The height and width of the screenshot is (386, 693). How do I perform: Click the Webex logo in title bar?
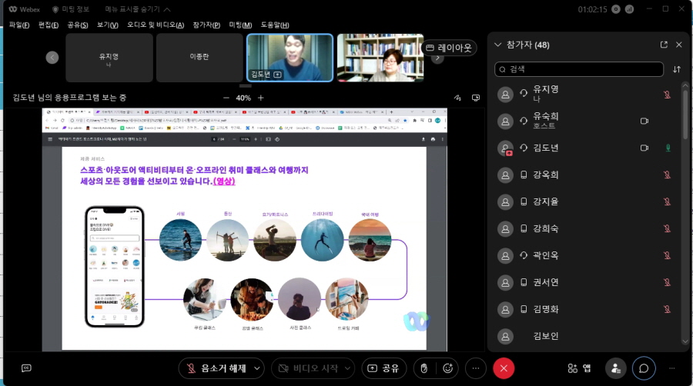(25, 9)
